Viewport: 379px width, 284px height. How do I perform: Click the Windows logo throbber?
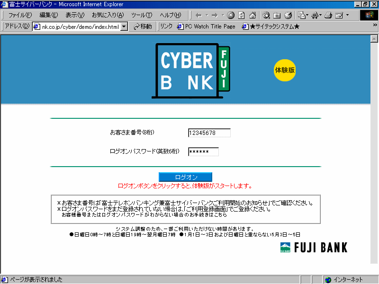click(369, 15)
